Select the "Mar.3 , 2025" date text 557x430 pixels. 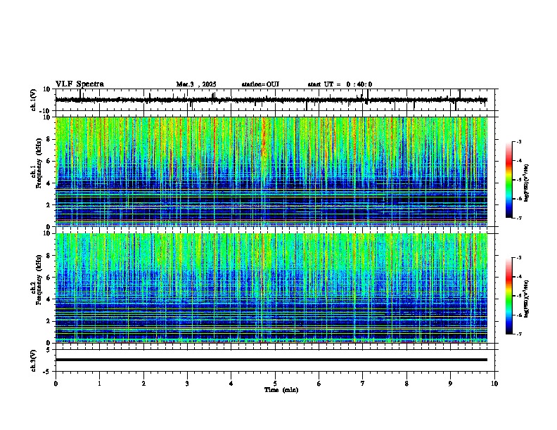point(196,84)
